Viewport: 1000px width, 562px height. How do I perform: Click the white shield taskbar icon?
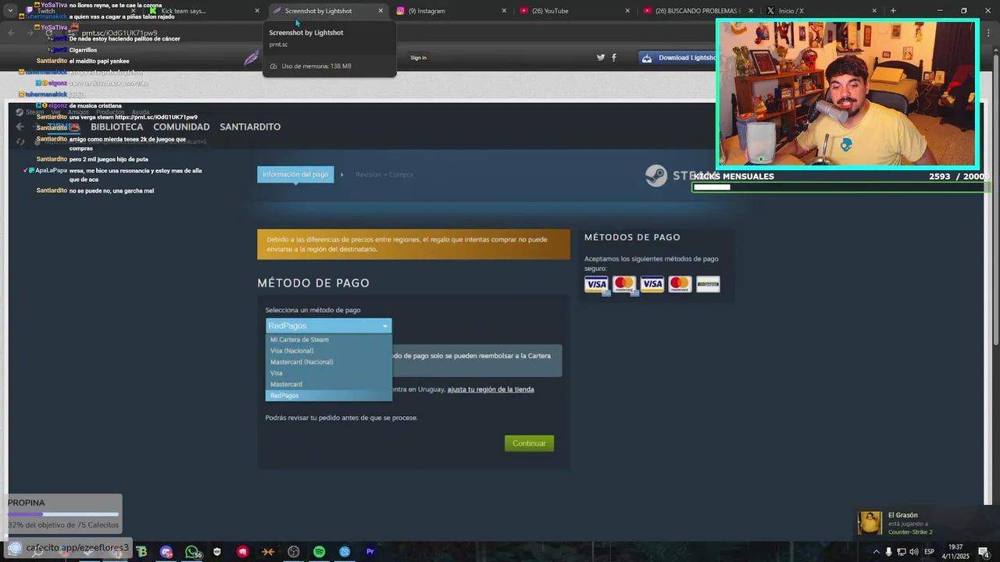pyautogui.click(x=217, y=552)
